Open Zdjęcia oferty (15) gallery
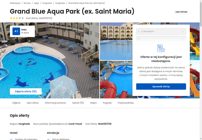The image size is (202, 140). coord(26,91)
